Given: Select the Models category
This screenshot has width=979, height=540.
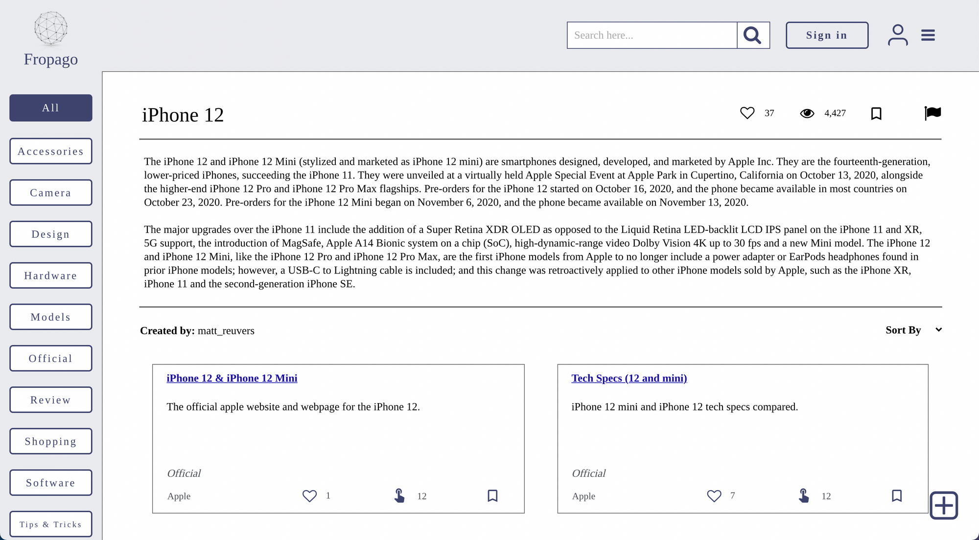Looking at the screenshot, I should 51,317.
